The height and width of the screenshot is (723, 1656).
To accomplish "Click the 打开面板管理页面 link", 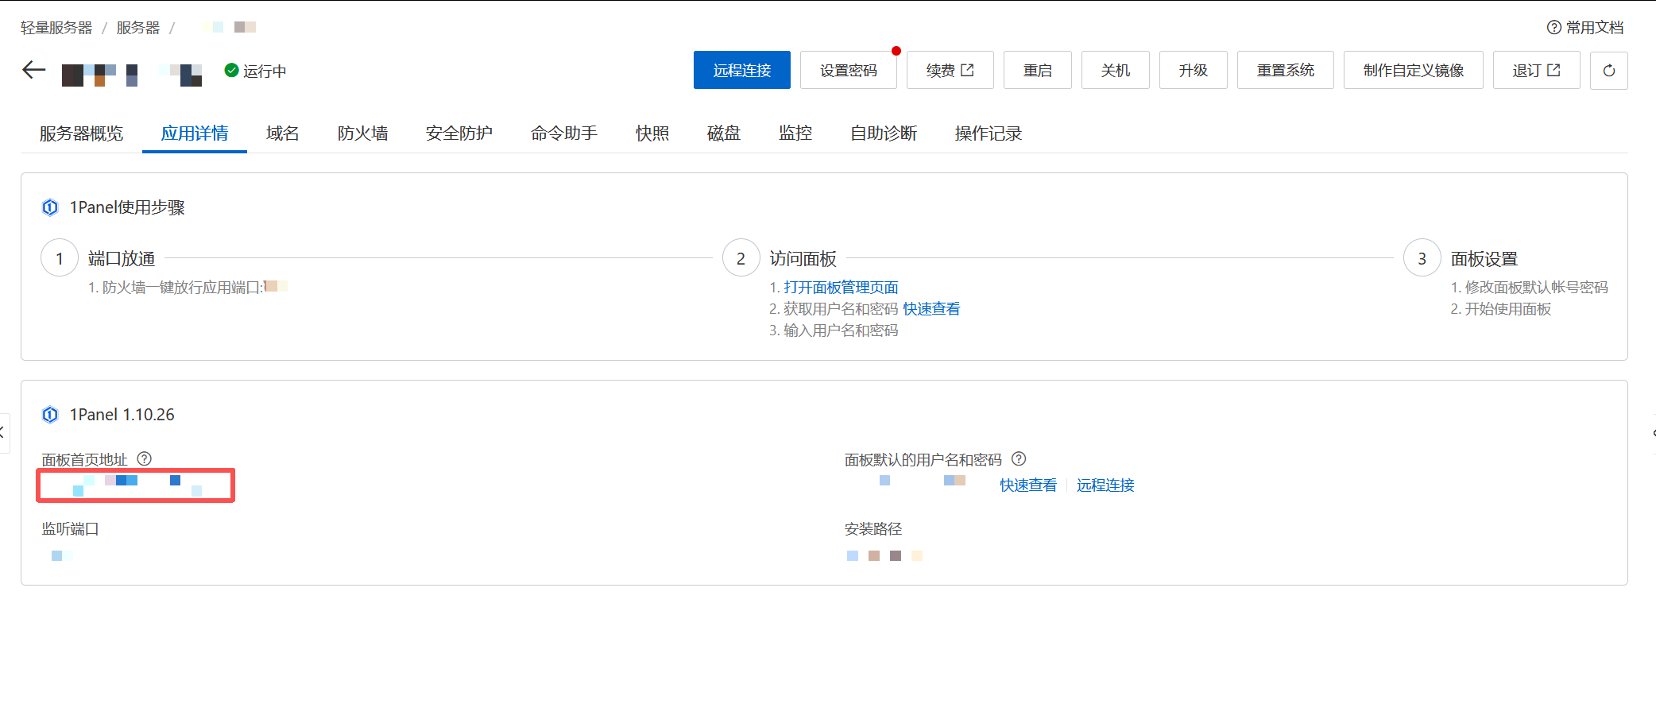I will click(841, 288).
